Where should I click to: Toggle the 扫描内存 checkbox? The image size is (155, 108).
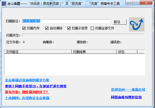coord(24,28)
